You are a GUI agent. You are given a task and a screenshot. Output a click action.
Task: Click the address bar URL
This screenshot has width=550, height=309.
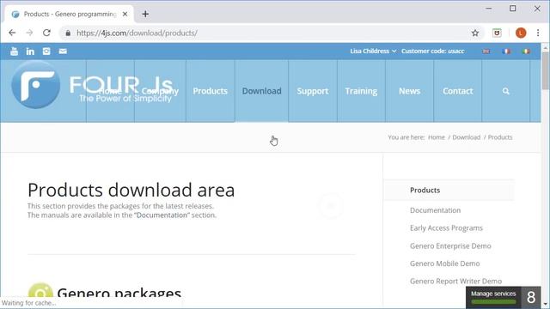(x=137, y=33)
